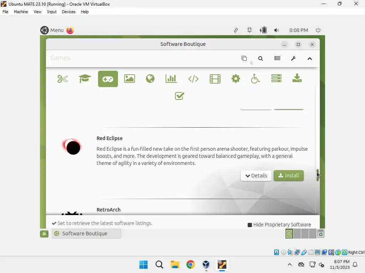This screenshot has height=273, width=365.
Task: Show desktop via bottom-left panel button
Action: 44,234
